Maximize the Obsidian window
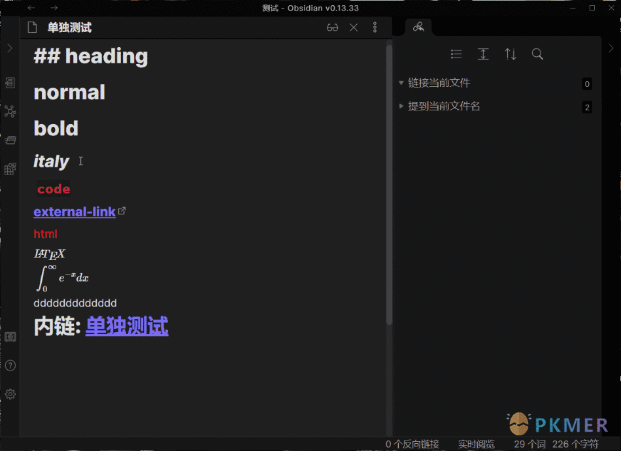The width and height of the screenshot is (621, 451). [592, 8]
